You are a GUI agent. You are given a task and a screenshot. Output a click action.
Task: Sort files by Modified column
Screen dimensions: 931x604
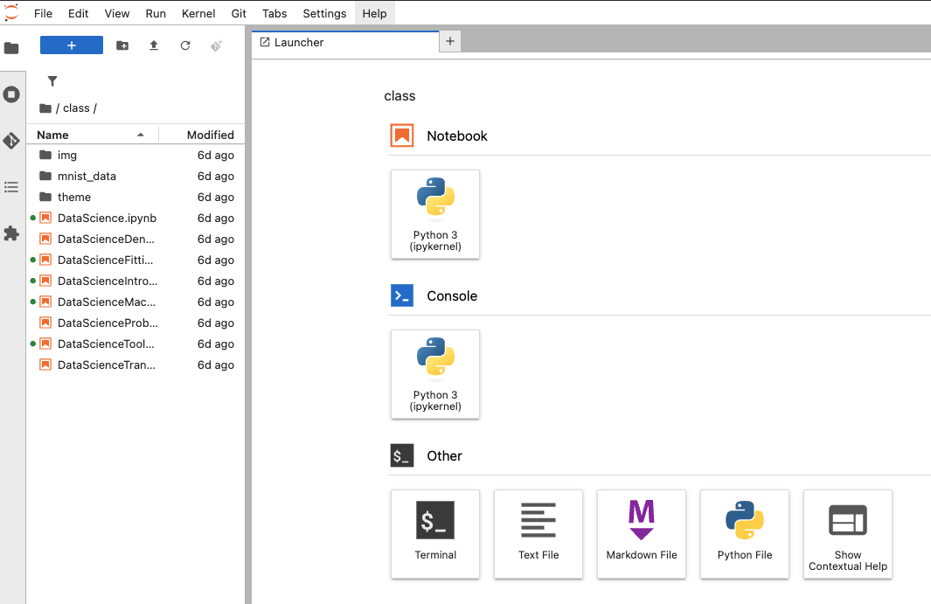pos(210,135)
